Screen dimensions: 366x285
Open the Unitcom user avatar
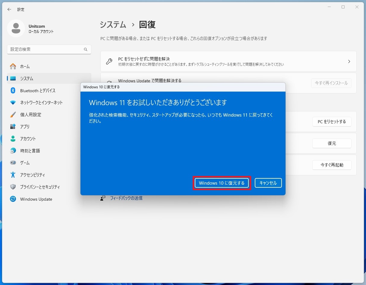[16, 28]
